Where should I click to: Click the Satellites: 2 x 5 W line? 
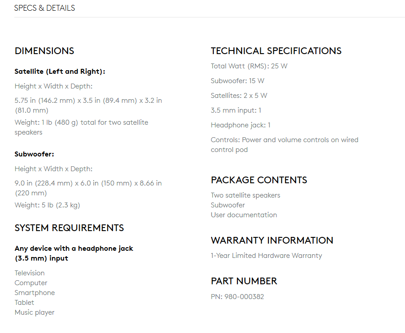[x=239, y=96]
